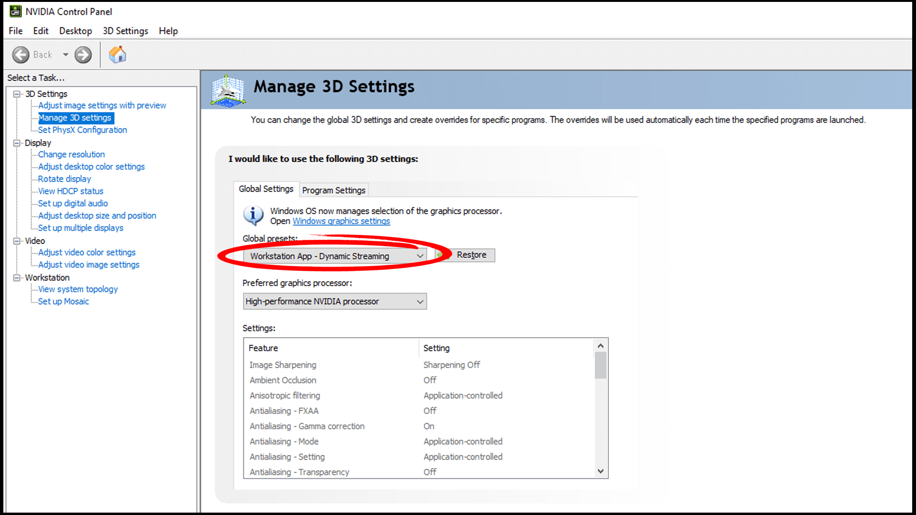Screen dimensions: 916x515
Task: Click the Back arrow icon
Action: coord(21,55)
